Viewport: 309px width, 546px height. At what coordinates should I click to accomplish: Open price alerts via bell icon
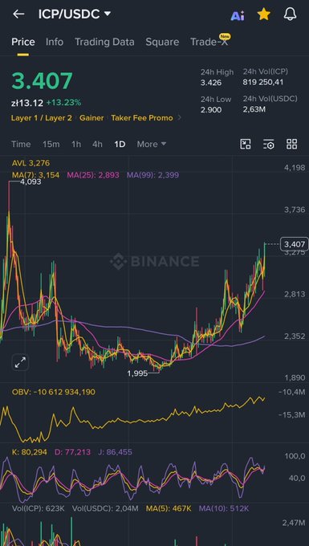291,14
